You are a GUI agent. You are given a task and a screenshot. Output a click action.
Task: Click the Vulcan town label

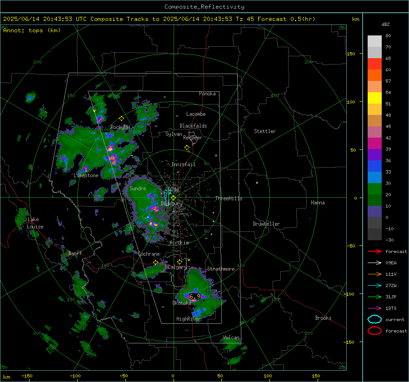(x=231, y=337)
